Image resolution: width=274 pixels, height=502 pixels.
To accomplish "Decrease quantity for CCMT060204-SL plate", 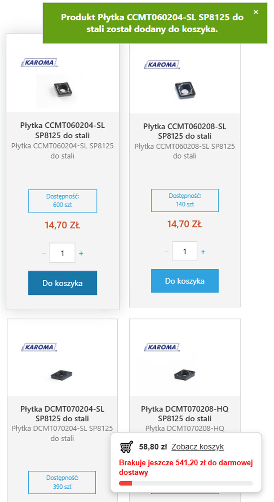I will 44,253.
